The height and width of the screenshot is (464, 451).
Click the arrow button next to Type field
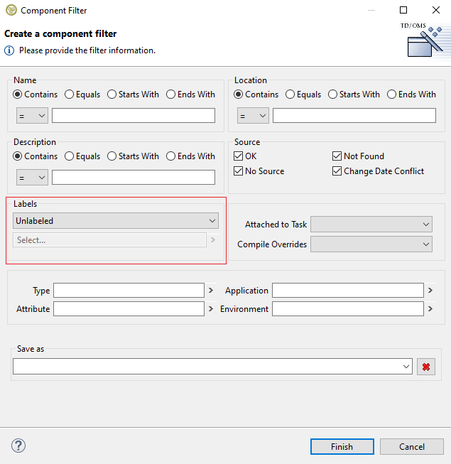click(210, 291)
